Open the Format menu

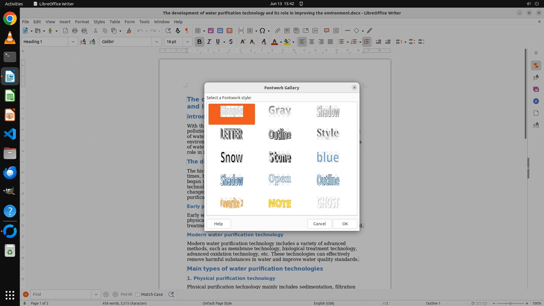point(82,22)
